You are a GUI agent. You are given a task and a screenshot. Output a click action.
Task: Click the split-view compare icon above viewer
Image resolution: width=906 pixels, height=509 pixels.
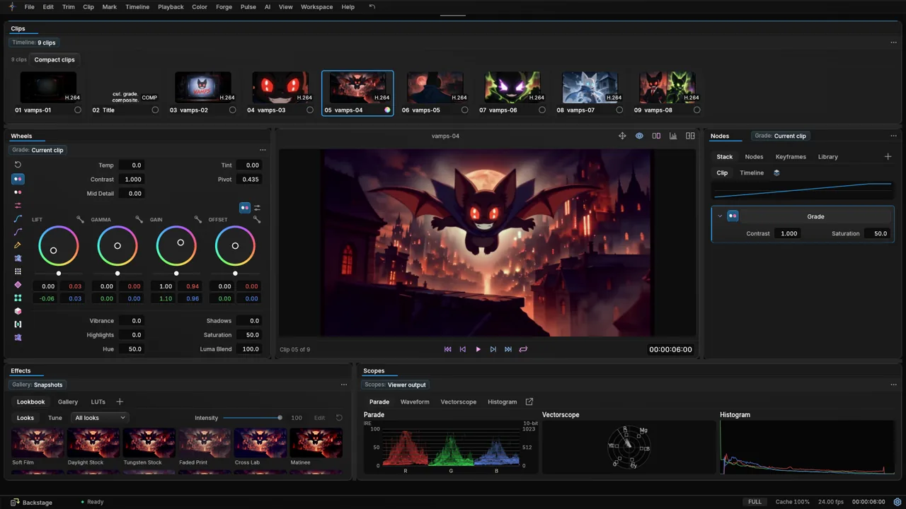click(x=656, y=136)
